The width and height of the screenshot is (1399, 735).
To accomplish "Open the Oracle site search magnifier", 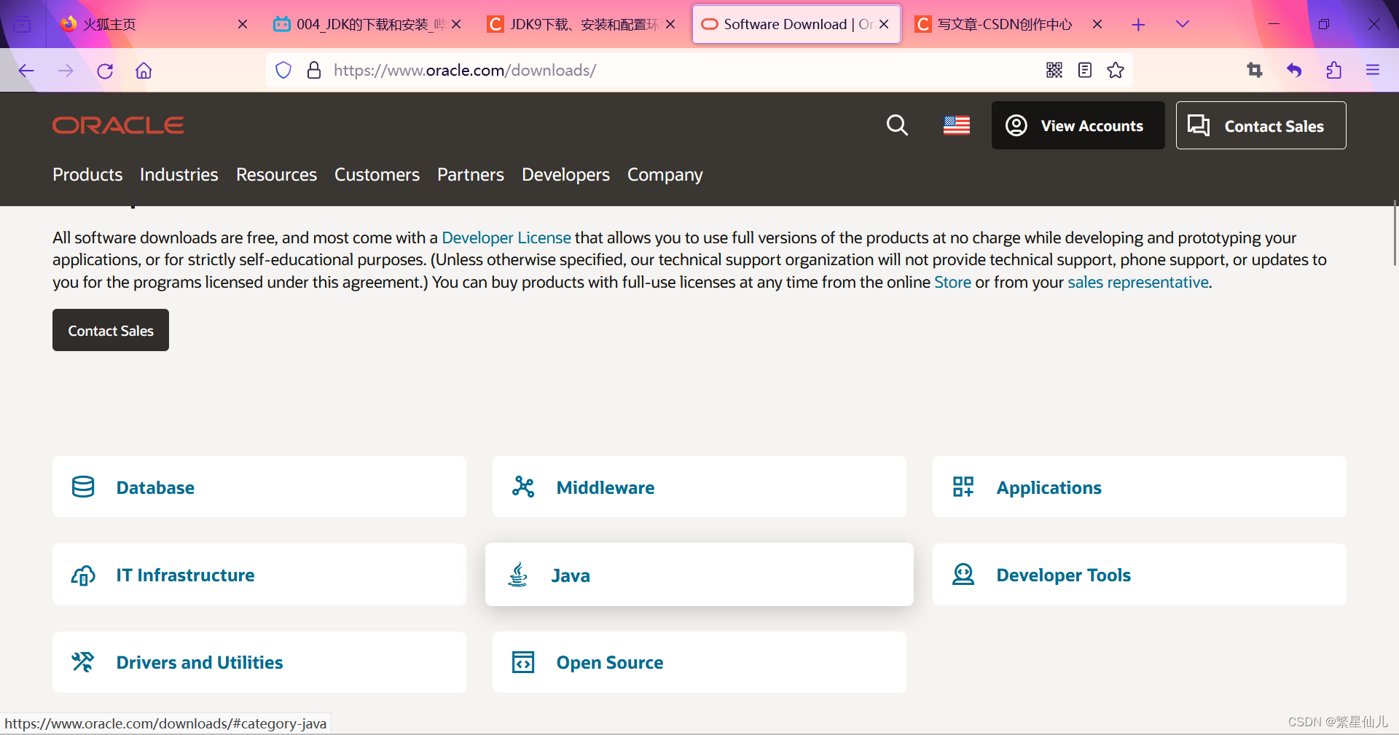I will (x=897, y=125).
